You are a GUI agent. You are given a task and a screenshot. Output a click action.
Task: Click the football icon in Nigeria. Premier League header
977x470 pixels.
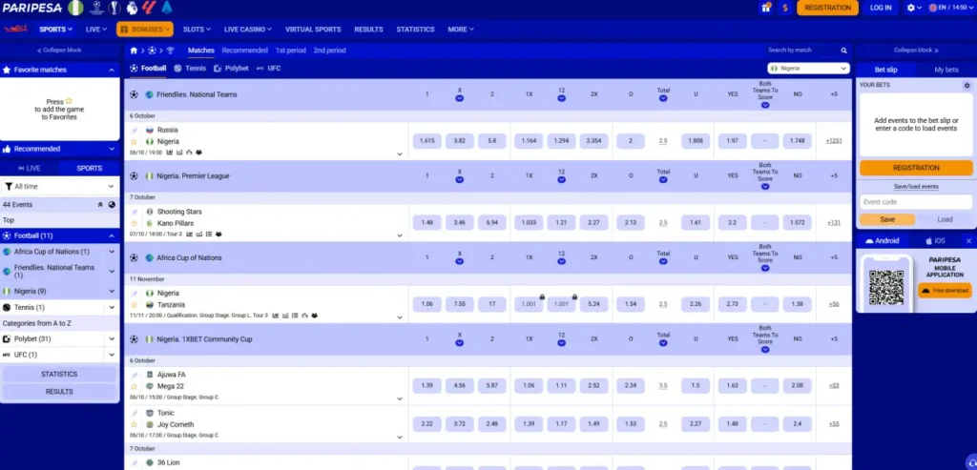[134, 176]
